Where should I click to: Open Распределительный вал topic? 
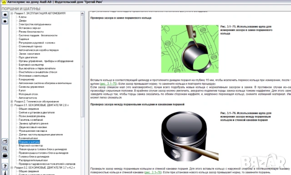point(33,160)
